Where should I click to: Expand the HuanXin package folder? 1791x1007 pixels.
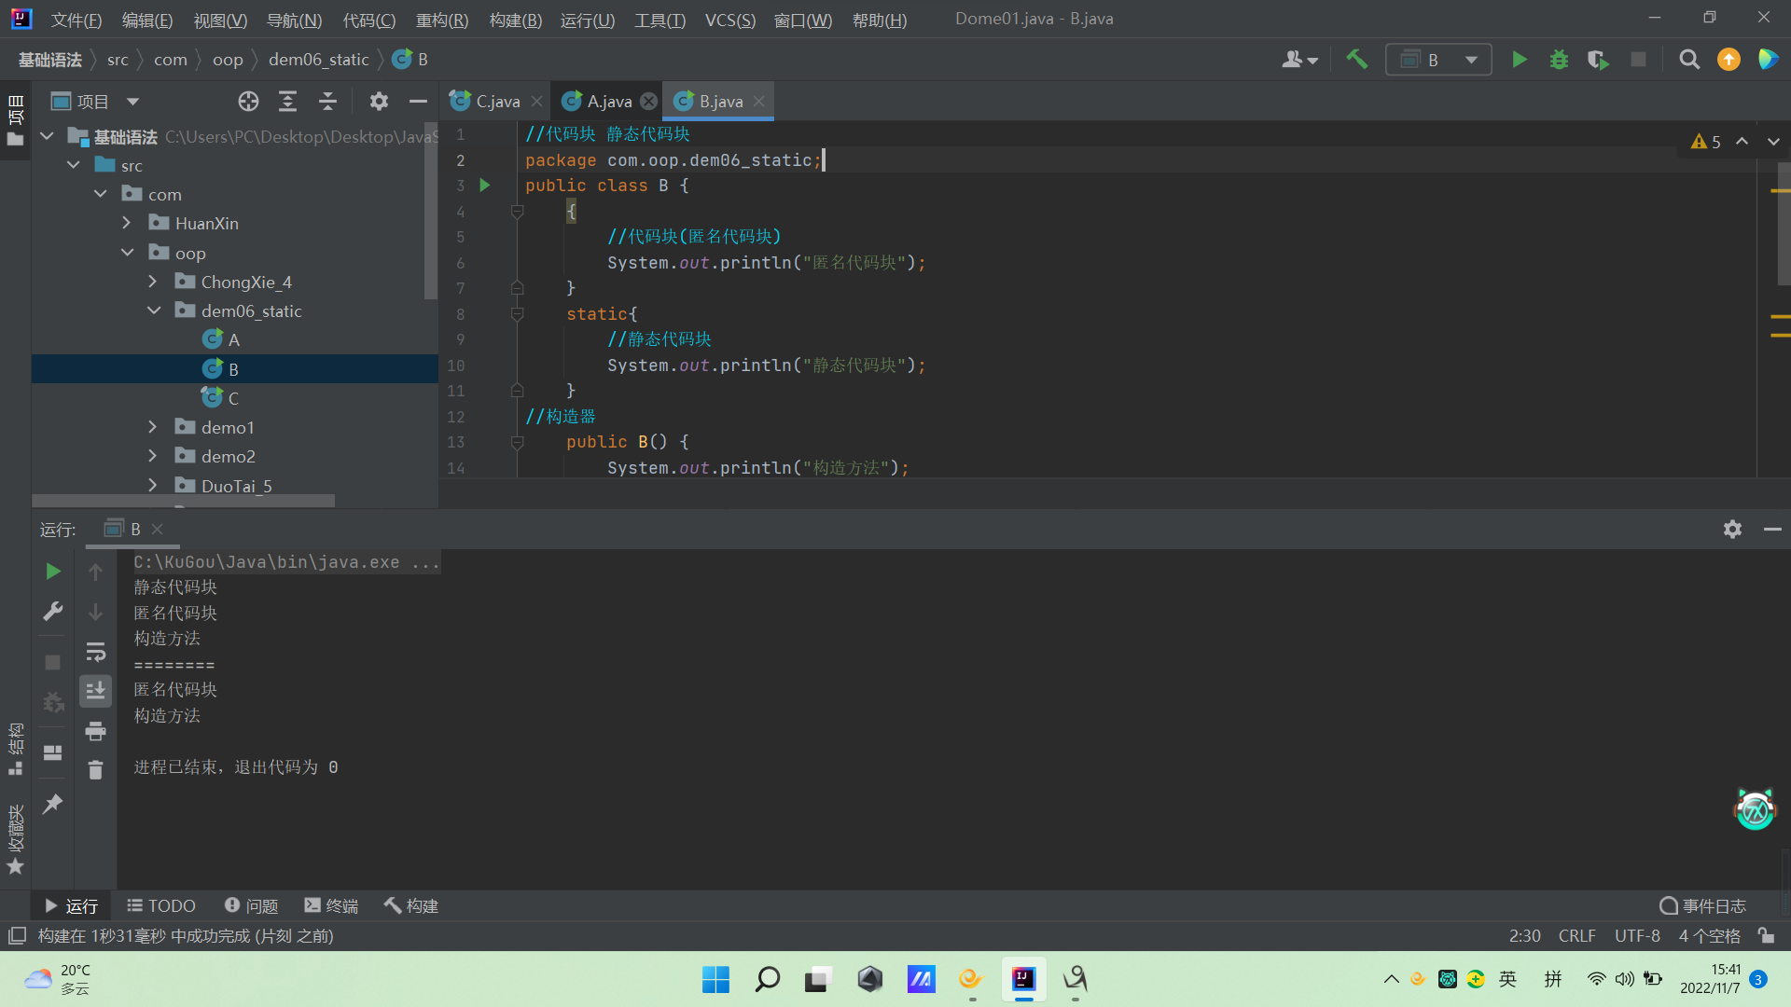[x=127, y=223]
